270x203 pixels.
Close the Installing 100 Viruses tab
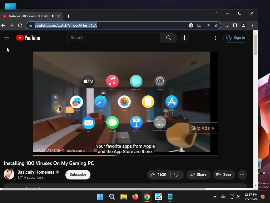coord(59,16)
